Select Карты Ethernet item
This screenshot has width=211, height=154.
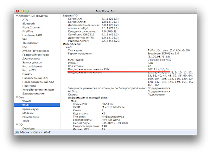pyautogui.click(x=32, y=66)
